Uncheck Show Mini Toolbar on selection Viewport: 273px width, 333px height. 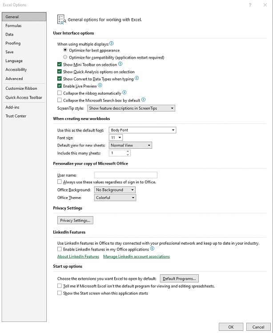point(60,64)
